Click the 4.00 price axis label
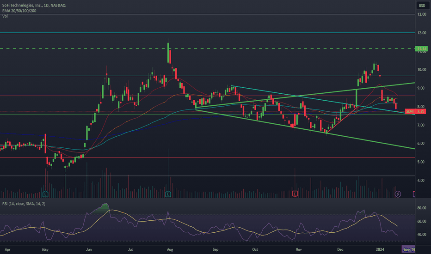This screenshot has height=254, width=431. (x=422, y=181)
